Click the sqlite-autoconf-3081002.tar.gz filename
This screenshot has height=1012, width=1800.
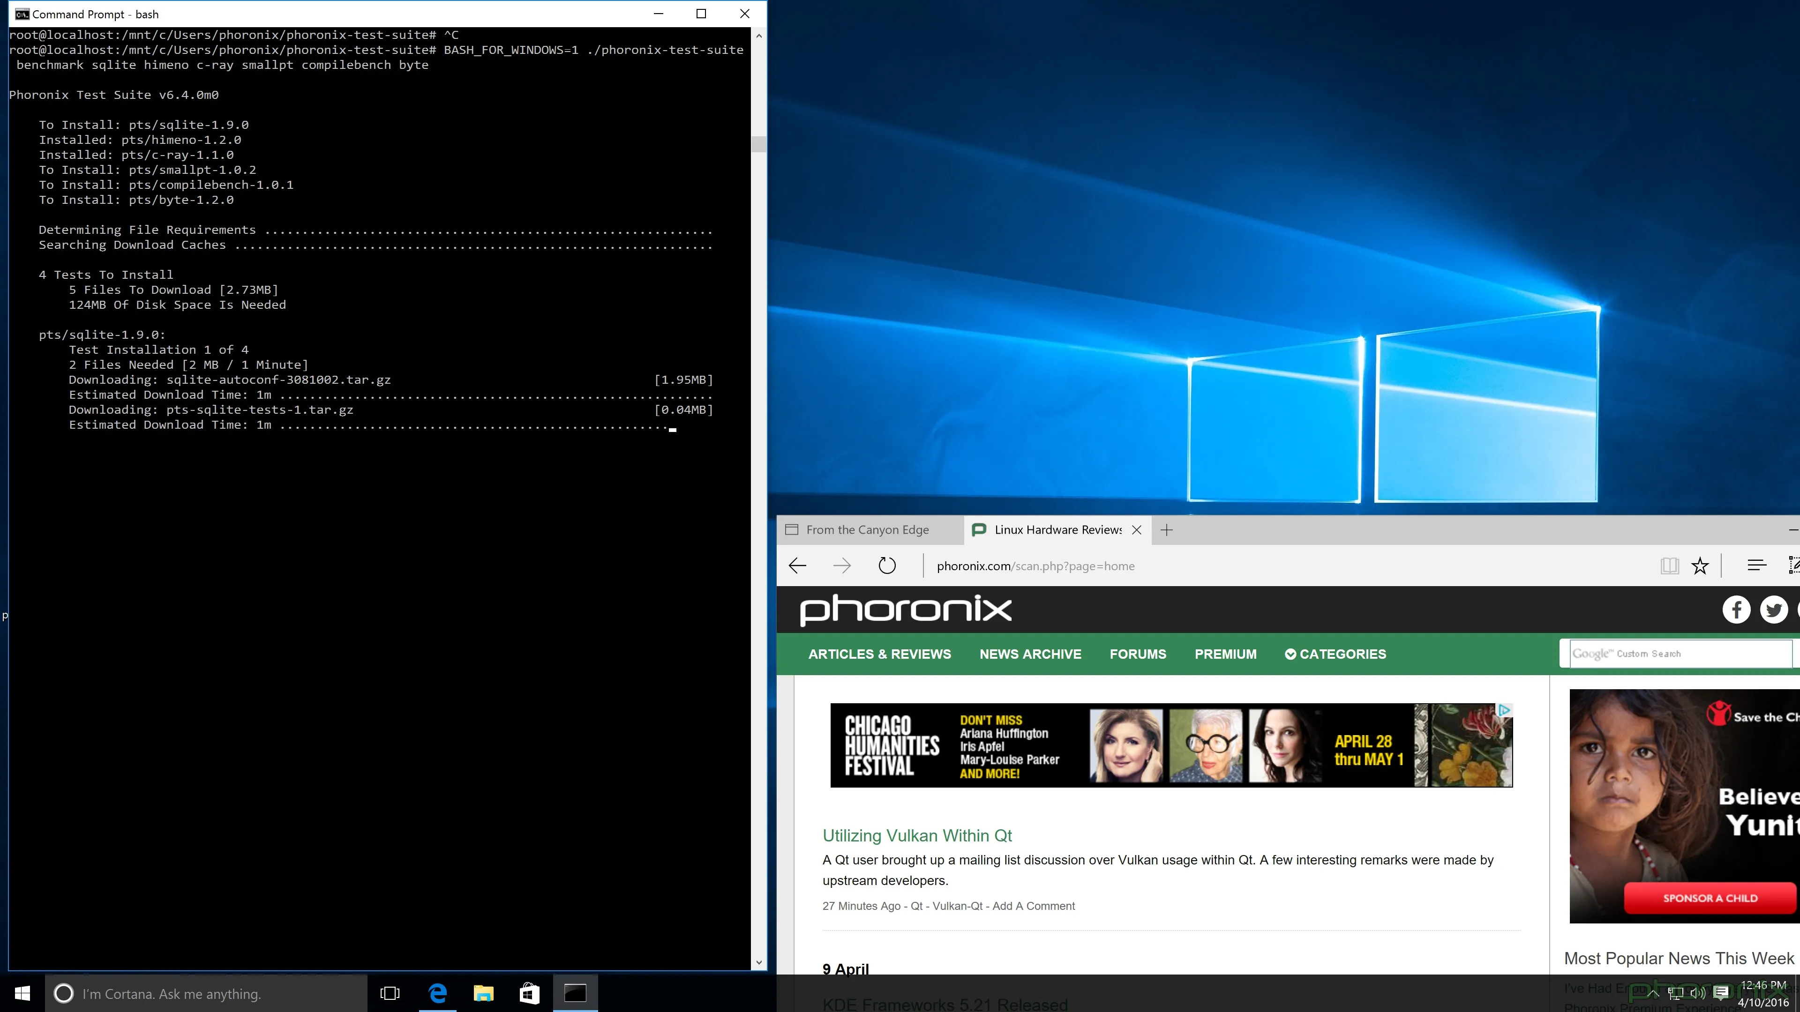click(278, 380)
